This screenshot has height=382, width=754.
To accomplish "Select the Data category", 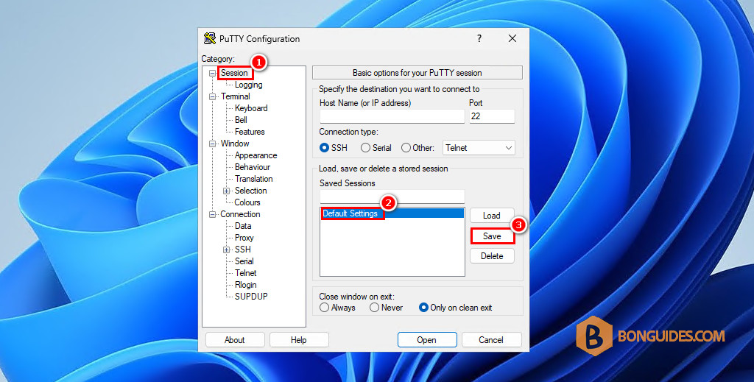I will pyautogui.click(x=243, y=226).
